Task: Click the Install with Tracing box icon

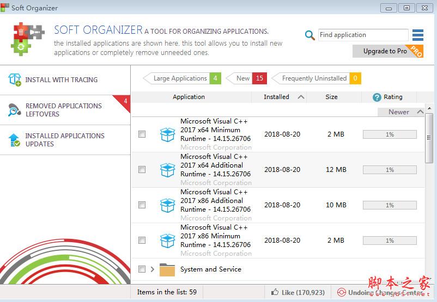Action: click(15, 79)
